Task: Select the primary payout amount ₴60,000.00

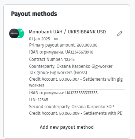Action: click(87, 45)
